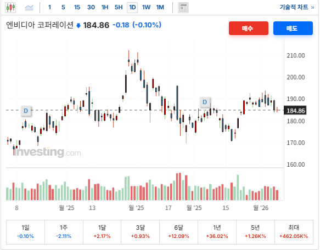Choose the 5H interval

pos(119,8)
